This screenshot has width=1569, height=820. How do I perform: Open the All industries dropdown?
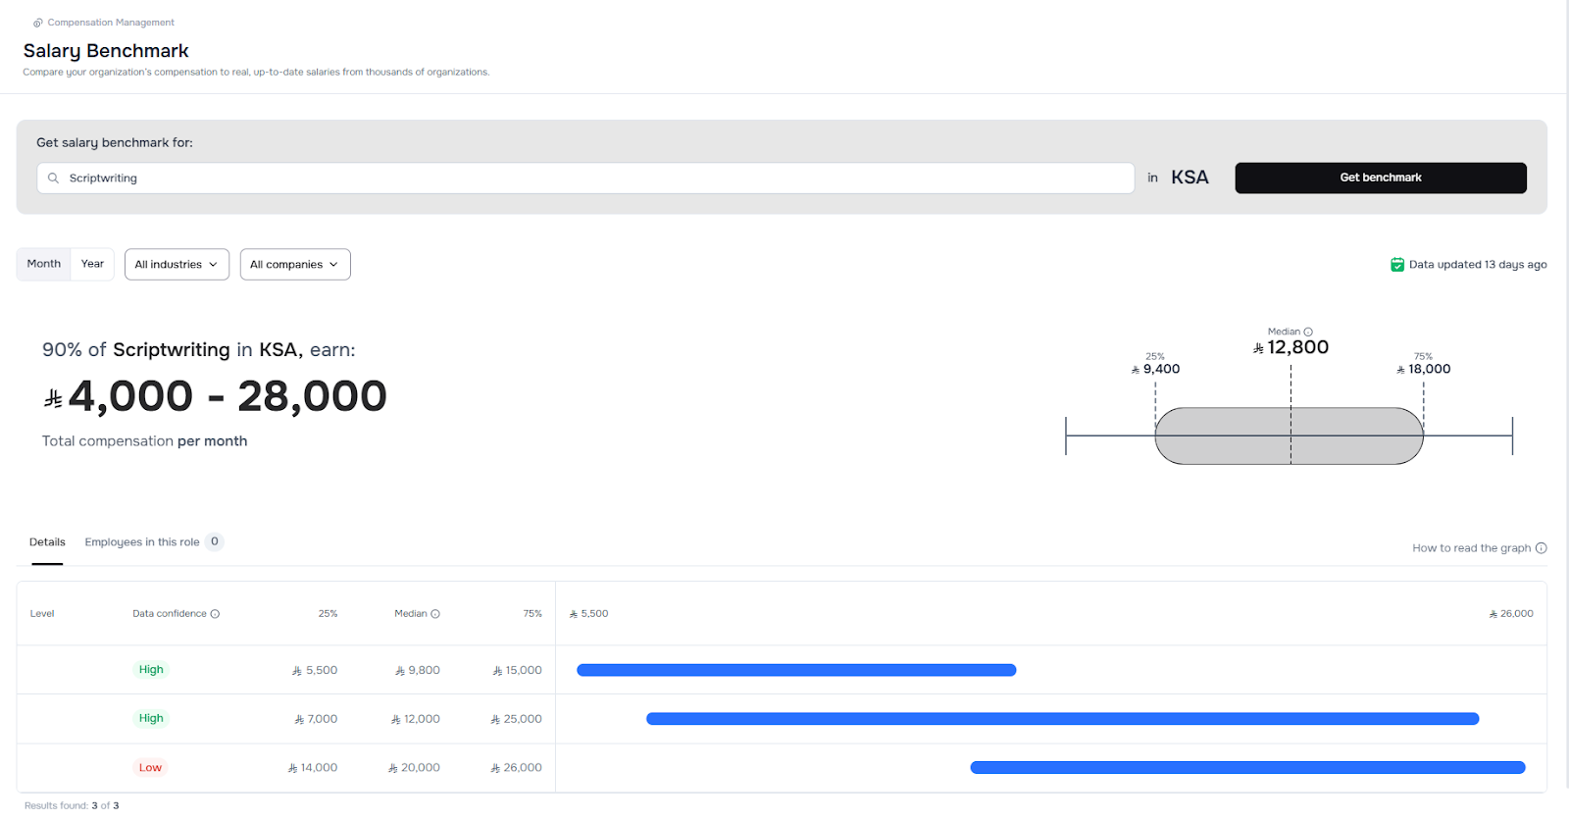pos(177,265)
